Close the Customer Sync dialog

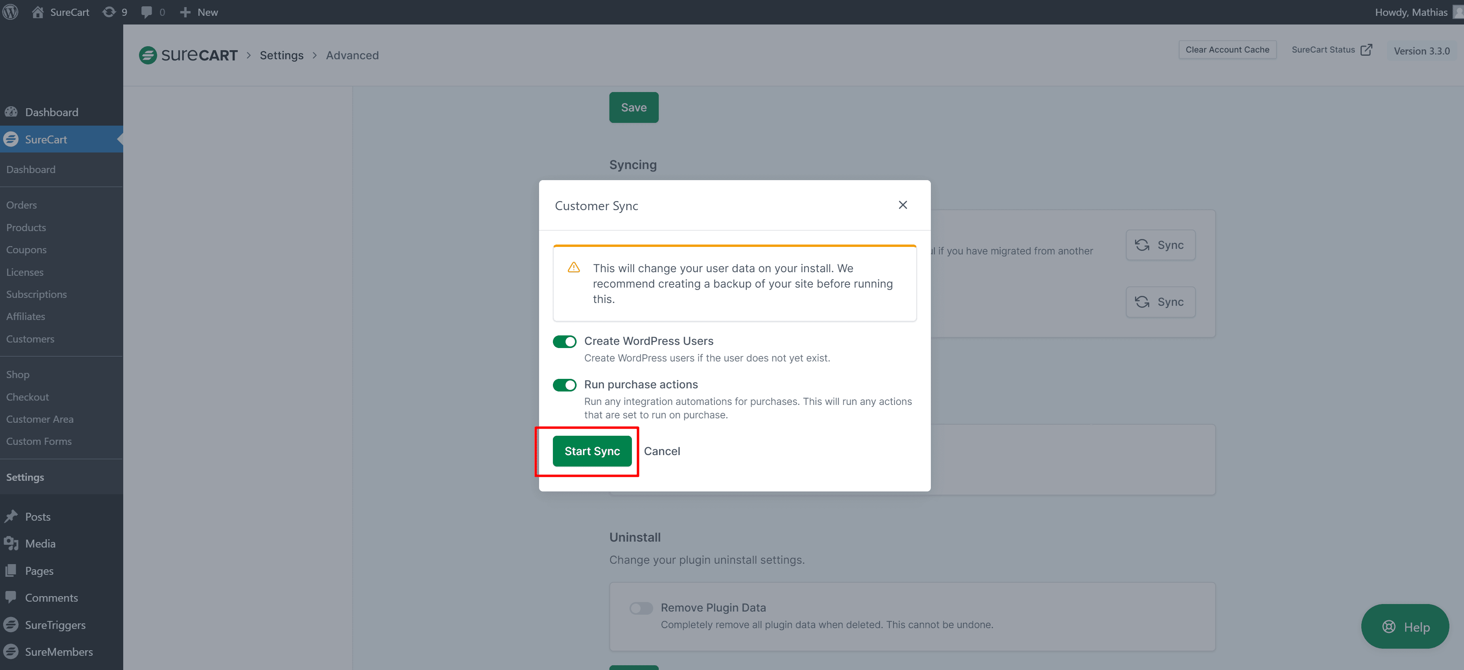tap(902, 205)
